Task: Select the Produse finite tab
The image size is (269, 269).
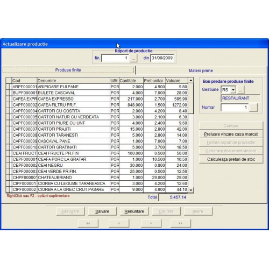Action: point(68,70)
